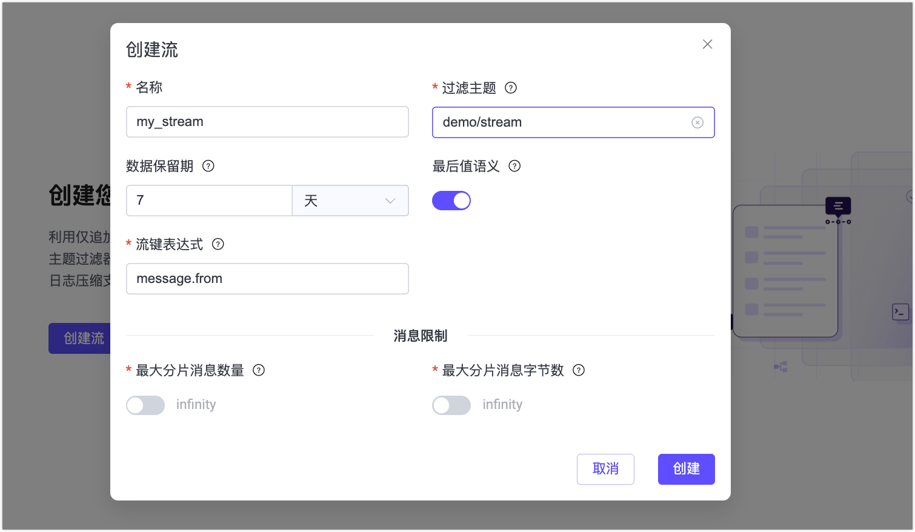The image size is (915, 532).
Task: Dismiss the 创建流 dialog with the X
Action: (x=707, y=44)
